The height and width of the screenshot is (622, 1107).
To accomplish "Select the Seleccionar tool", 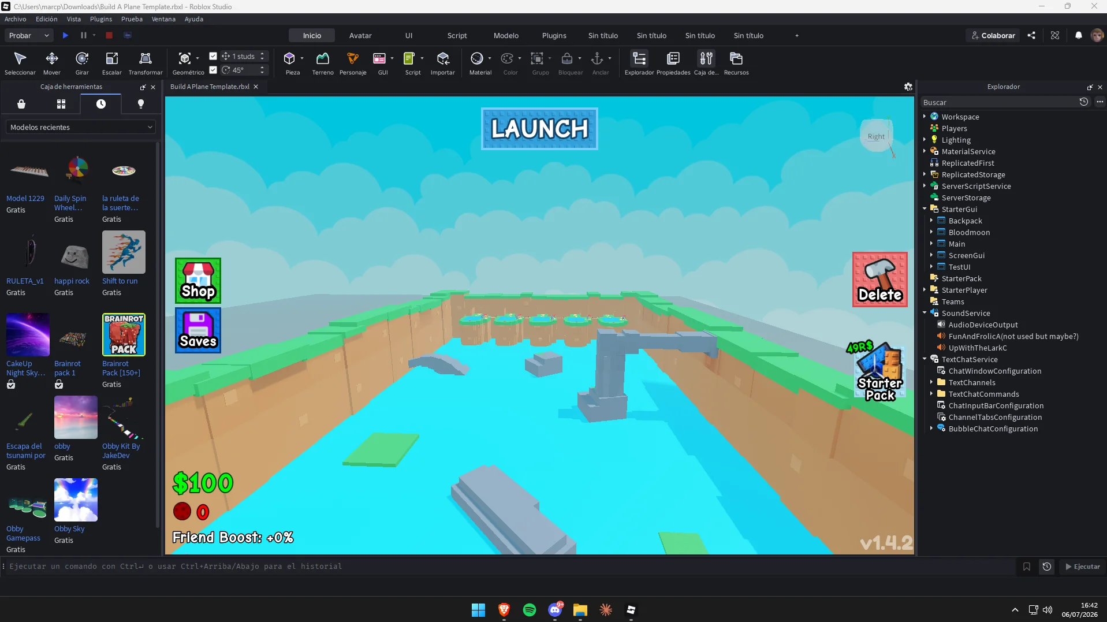I will click(20, 63).
